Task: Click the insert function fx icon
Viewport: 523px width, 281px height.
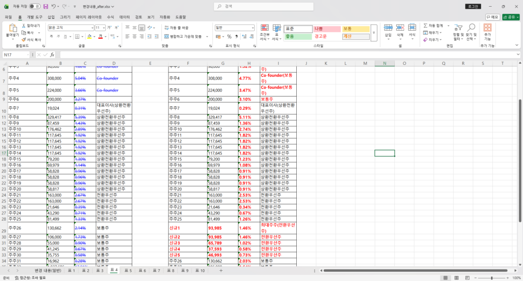Action: 52,55
